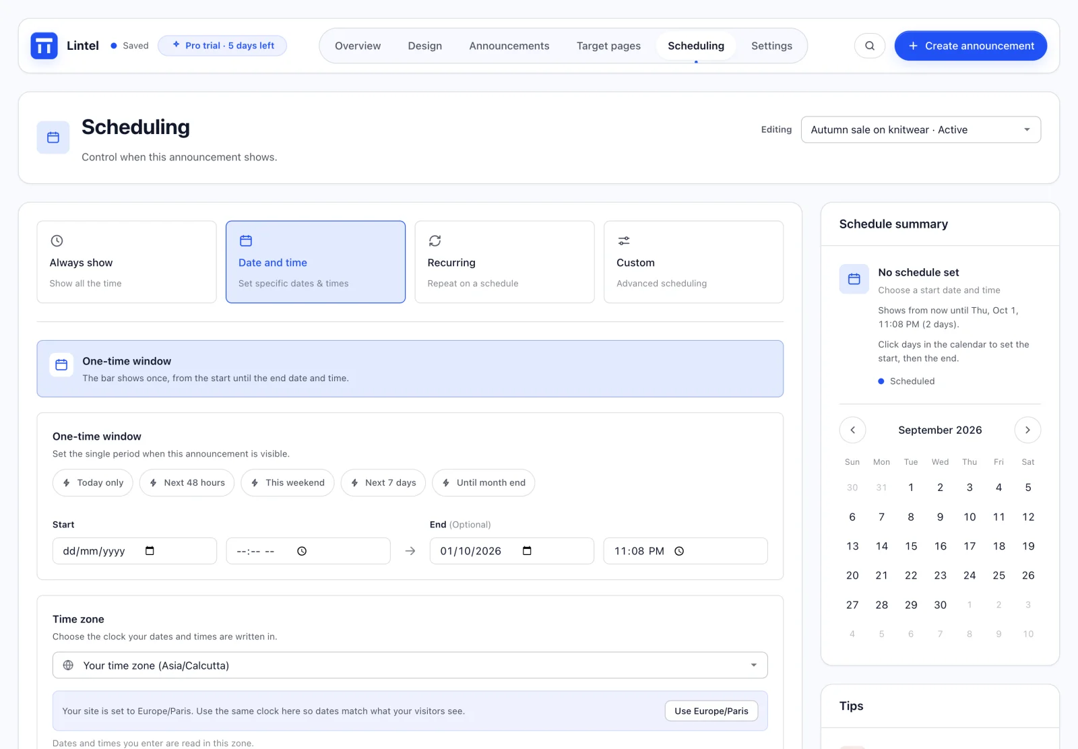This screenshot has width=1078, height=749.
Task: Select September 1 in the calendar
Action: [x=911, y=488]
